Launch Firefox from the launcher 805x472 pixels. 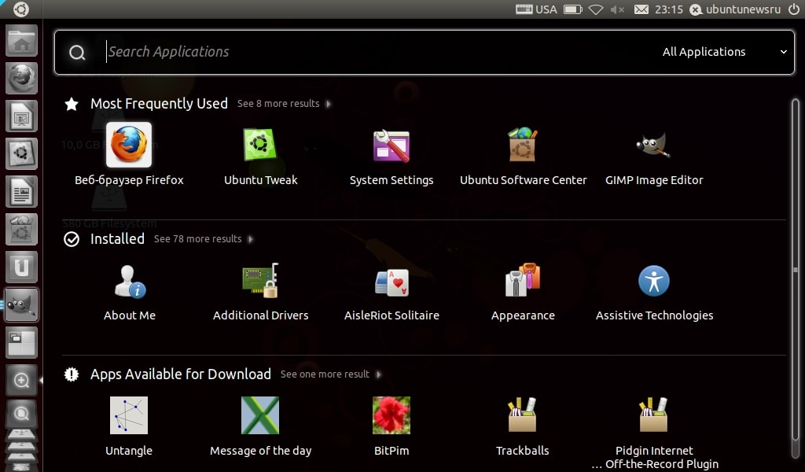click(21, 78)
